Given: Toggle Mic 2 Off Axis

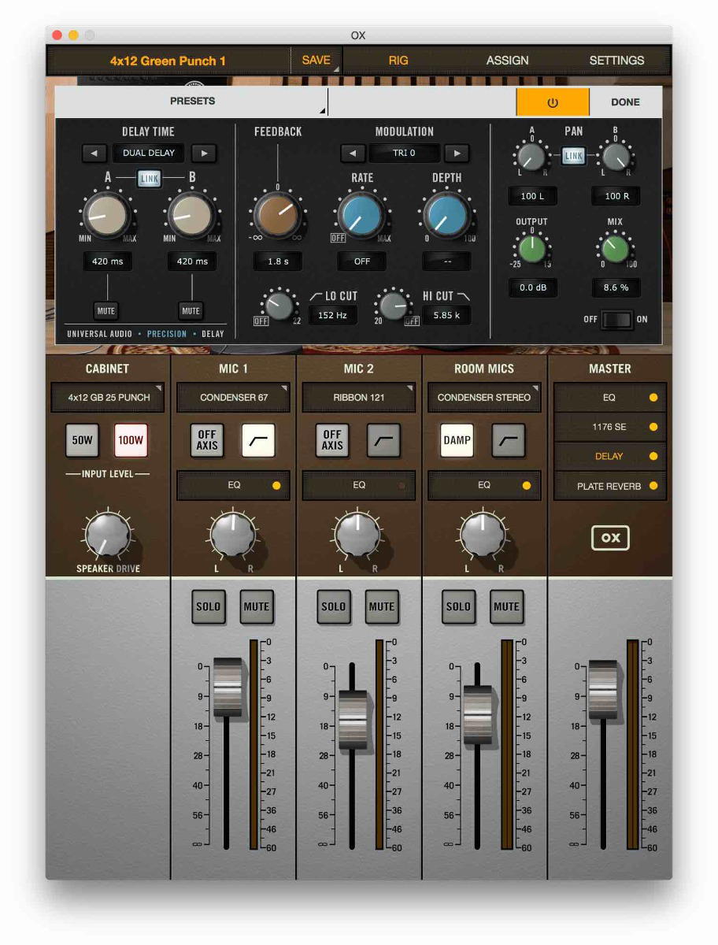Looking at the screenshot, I should pyautogui.click(x=332, y=441).
